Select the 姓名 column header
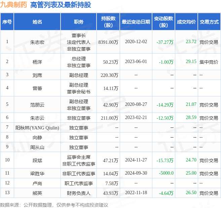The height and width of the screenshot is (208, 221). tap(37, 22)
